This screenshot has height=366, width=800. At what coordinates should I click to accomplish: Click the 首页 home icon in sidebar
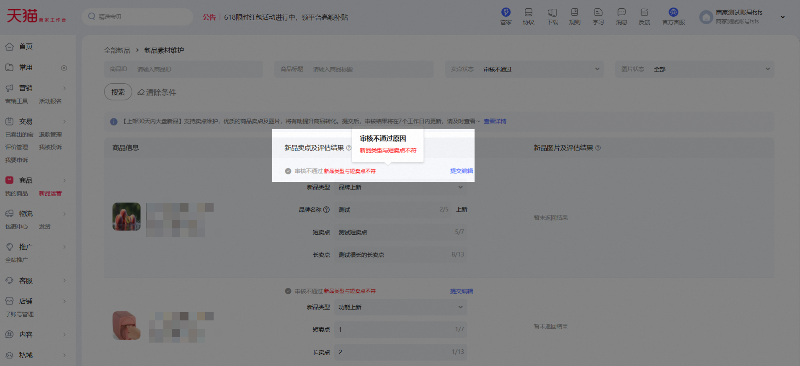pos(10,46)
